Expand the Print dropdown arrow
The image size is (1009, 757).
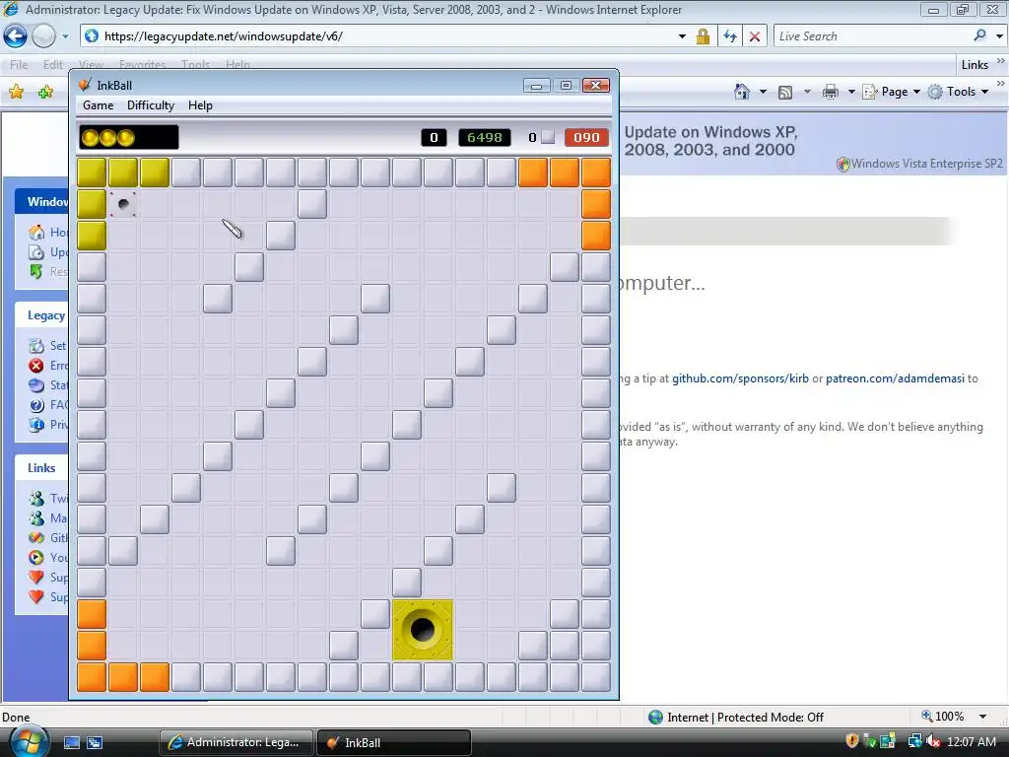851,92
